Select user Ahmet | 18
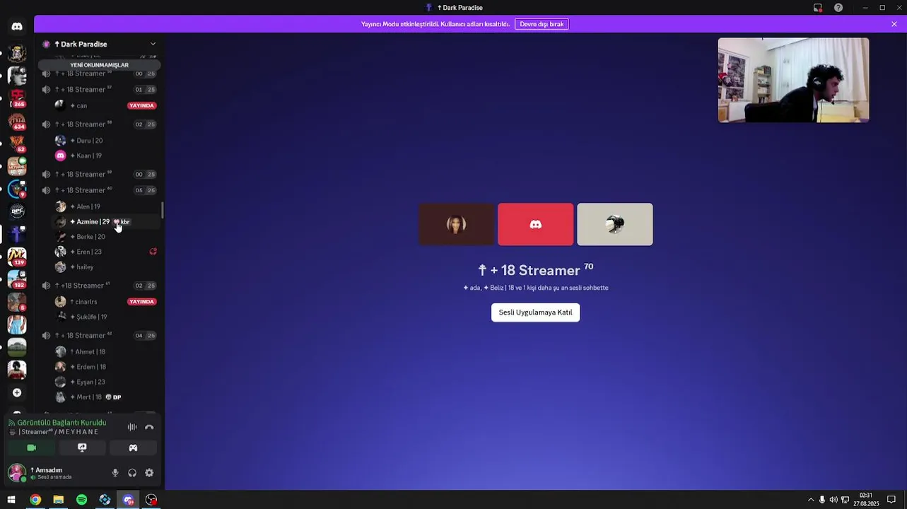 105,352
